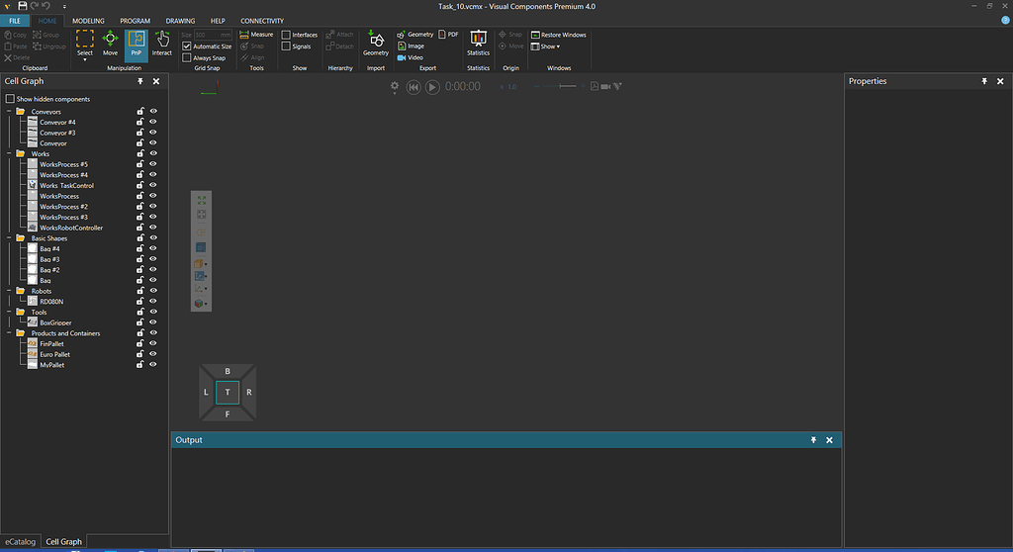
Task: Uncheck Automatic Size
Action: [187, 46]
